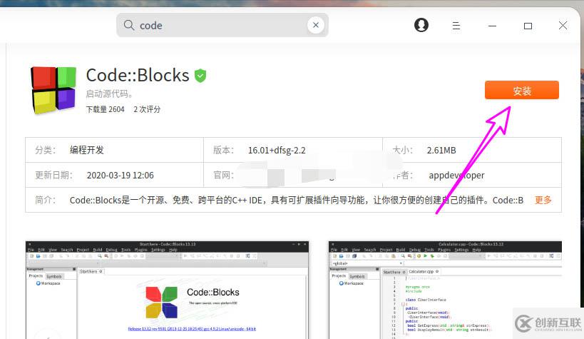Viewport: 584px width, 339px height.
Task: Click the green verified shield badge
Action: point(200,76)
